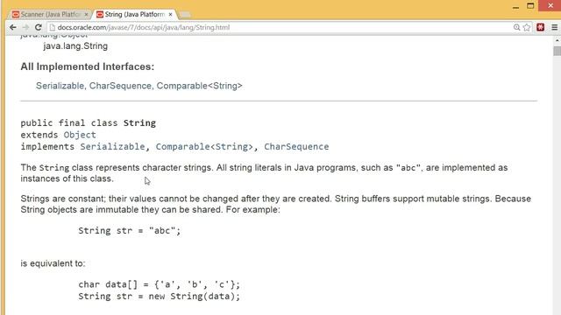Bookmark this page with the star icon
The height and width of the screenshot is (315, 561).
tap(527, 27)
